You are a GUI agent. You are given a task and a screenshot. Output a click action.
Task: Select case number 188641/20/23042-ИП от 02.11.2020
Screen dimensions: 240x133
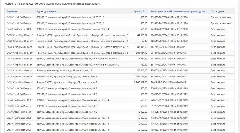click(x=169, y=41)
